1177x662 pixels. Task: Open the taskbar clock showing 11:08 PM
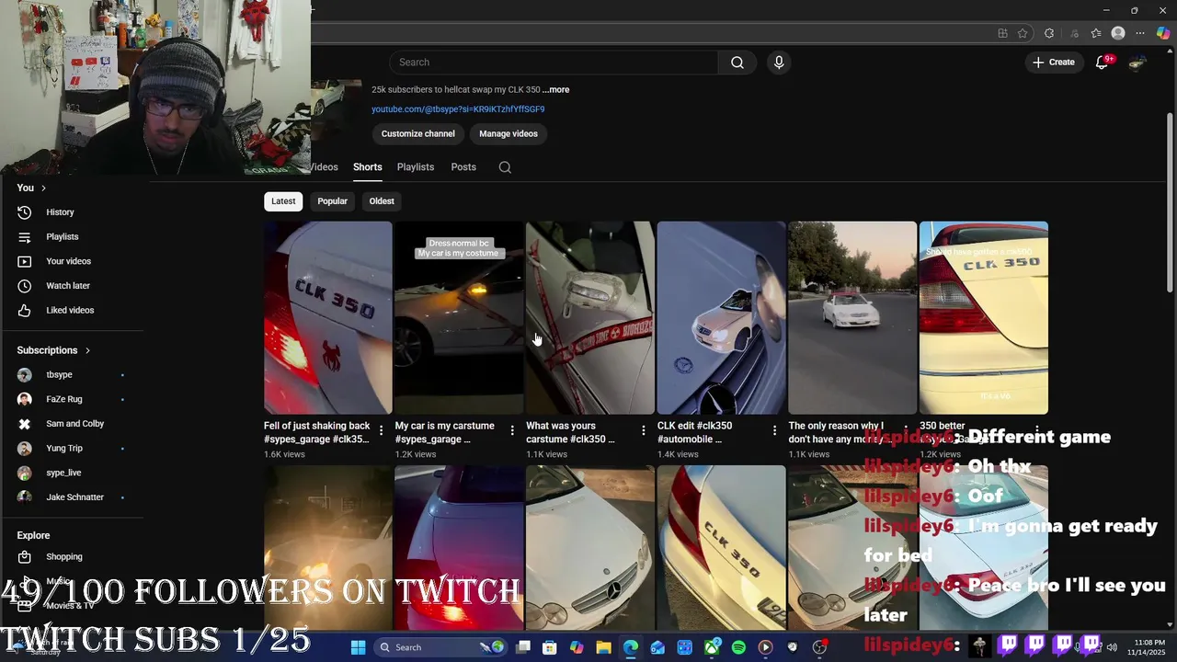[x=1149, y=647]
